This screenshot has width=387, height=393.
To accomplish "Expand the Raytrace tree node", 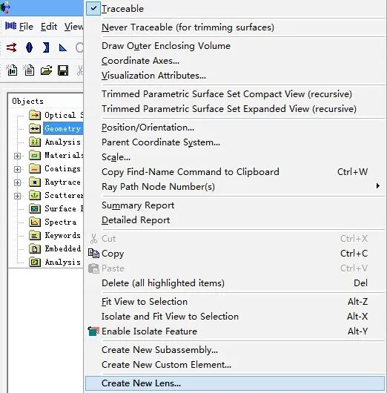I will [17, 182].
